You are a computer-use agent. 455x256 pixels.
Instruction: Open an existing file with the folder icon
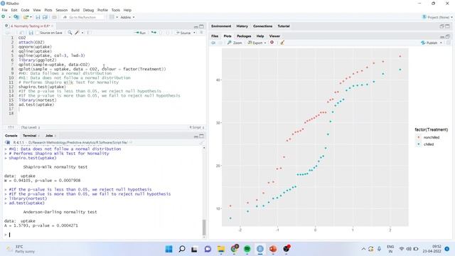pos(26,17)
